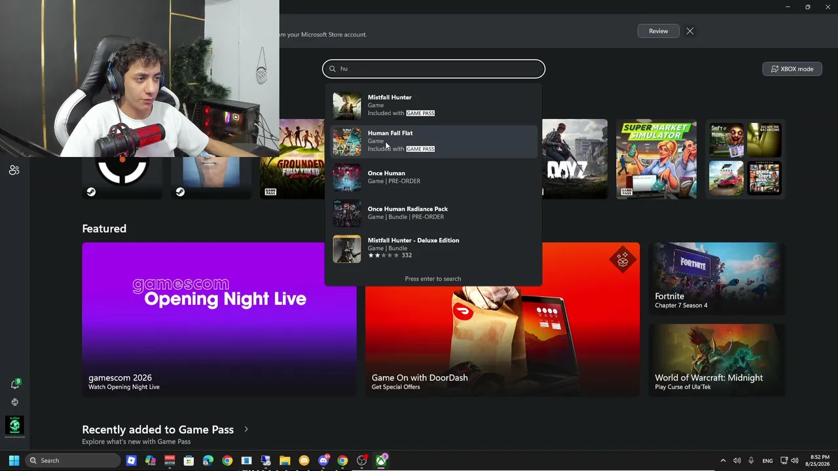Expand Recently added to Game Pass chevron
The width and height of the screenshot is (838, 471).
246,429
